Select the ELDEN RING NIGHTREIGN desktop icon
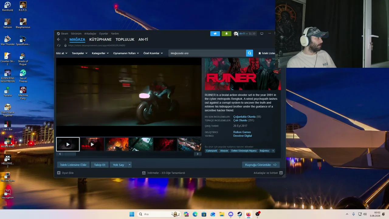The height and width of the screenshot is (219, 389). [8, 76]
